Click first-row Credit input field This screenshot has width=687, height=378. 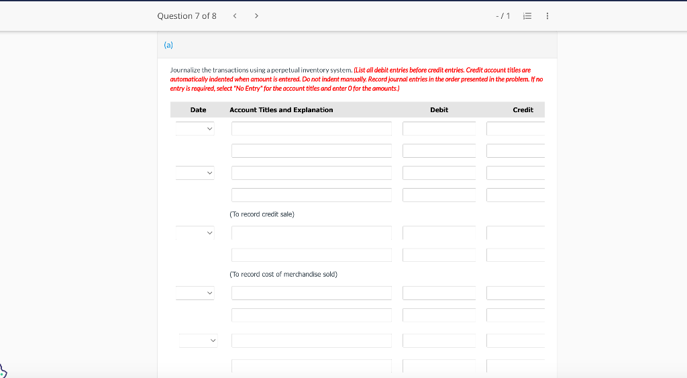(516, 128)
